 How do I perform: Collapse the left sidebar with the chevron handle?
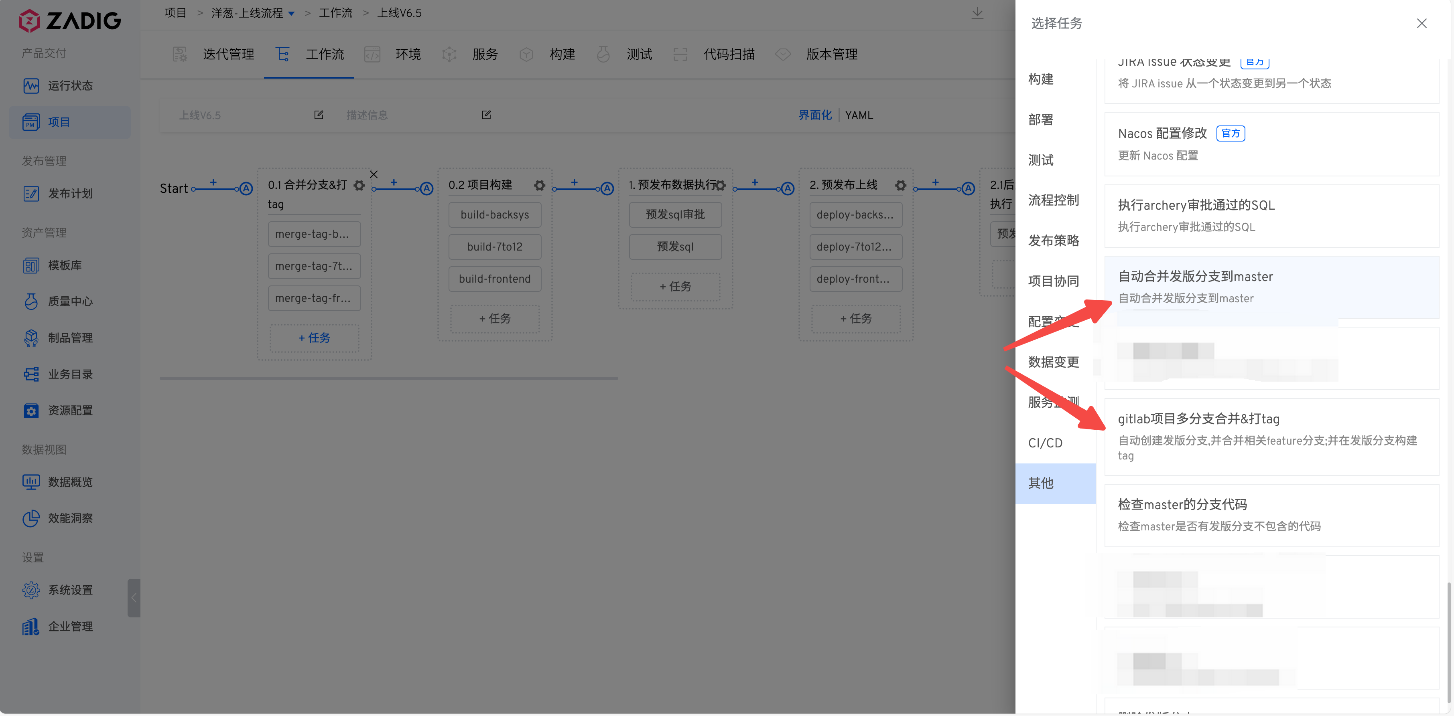click(134, 598)
